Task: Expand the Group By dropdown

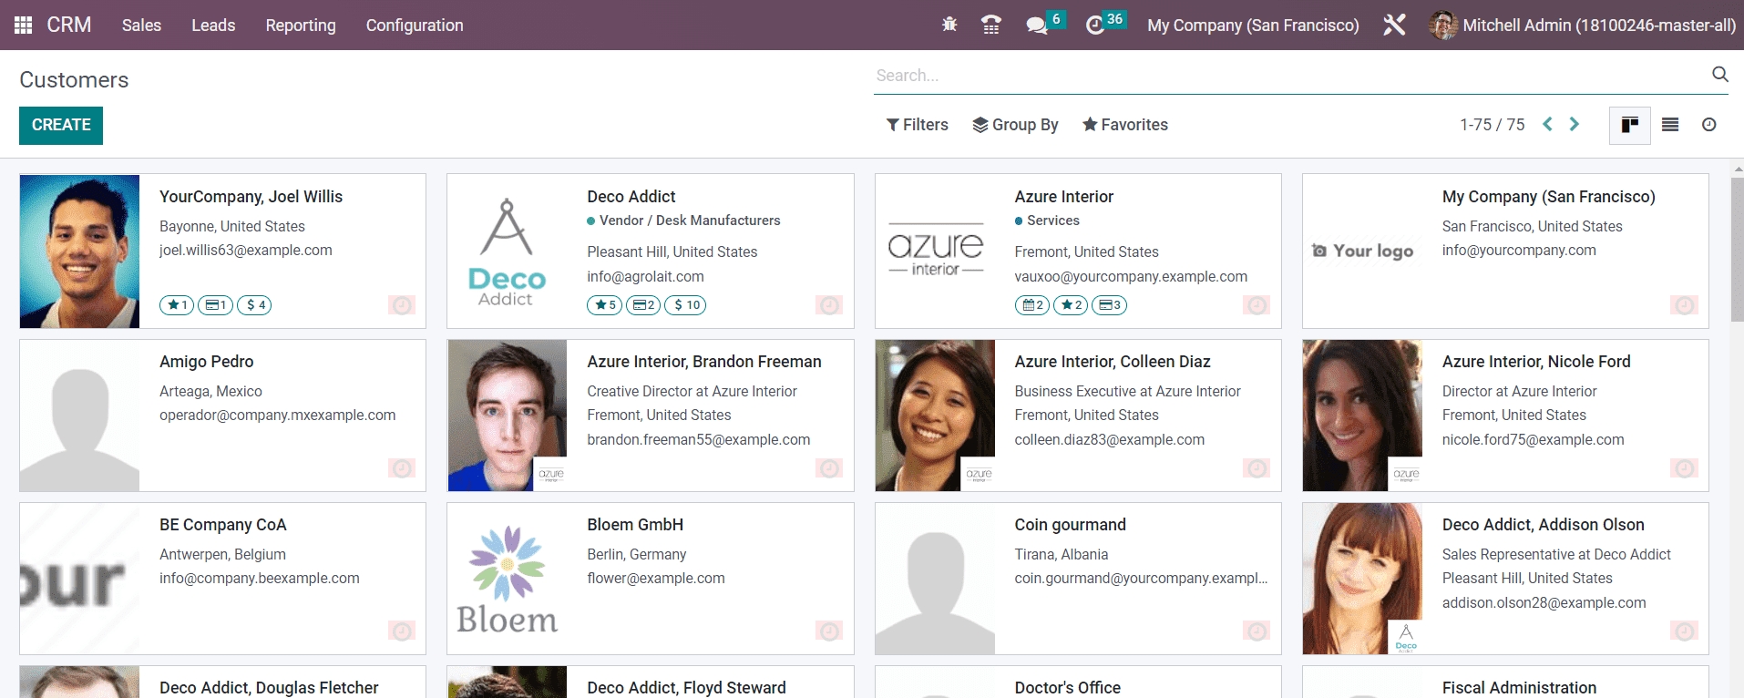Action: [x=1015, y=125]
